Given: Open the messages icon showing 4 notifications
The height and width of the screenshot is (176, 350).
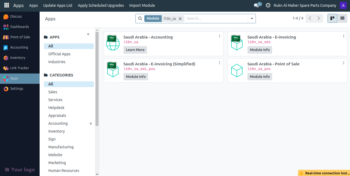Looking at the screenshot, I should pyautogui.click(x=256, y=5).
